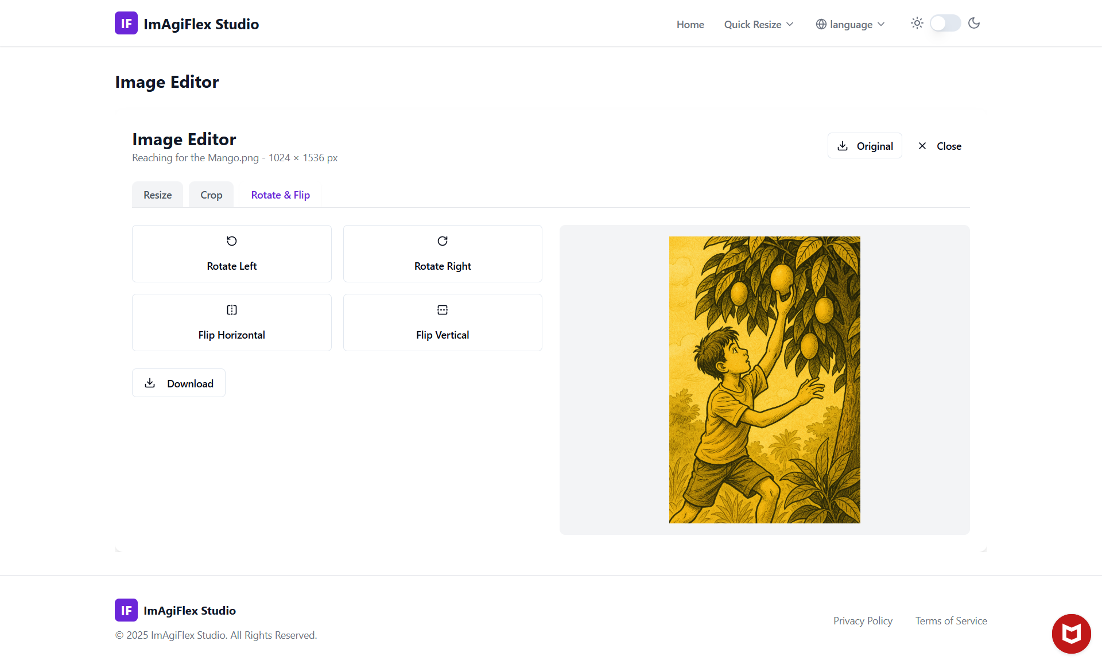Enable dark mode via moon icon
This screenshot has height=664, width=1102.
(x=974, y=23)
